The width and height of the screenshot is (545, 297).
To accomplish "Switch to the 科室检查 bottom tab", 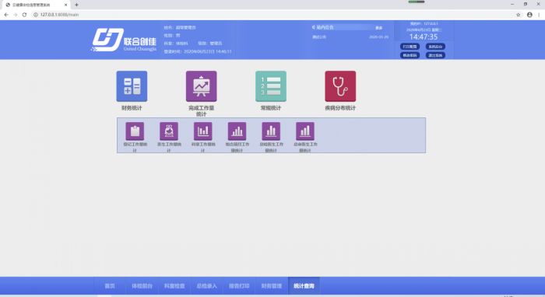I will pyautogui.click(x=174, y=286).
